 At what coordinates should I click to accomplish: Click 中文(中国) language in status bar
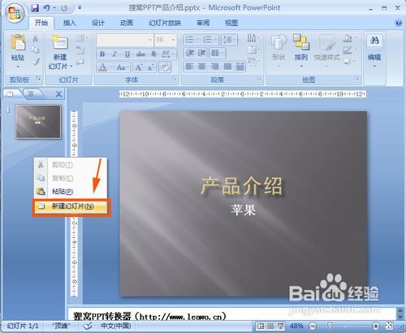pos(116,326)
